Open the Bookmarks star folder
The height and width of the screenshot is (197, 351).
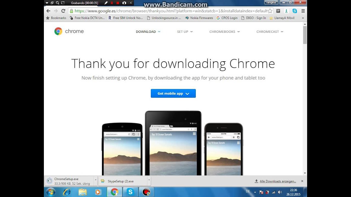[x=56, y=18]
